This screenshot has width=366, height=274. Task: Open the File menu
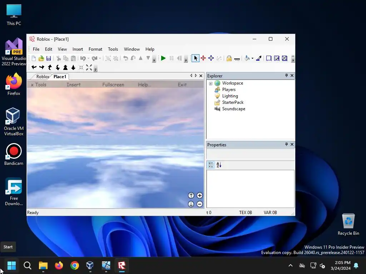[36, 49]
